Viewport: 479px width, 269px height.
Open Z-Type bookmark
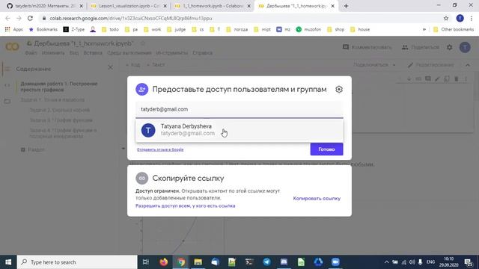coord(73,30)
